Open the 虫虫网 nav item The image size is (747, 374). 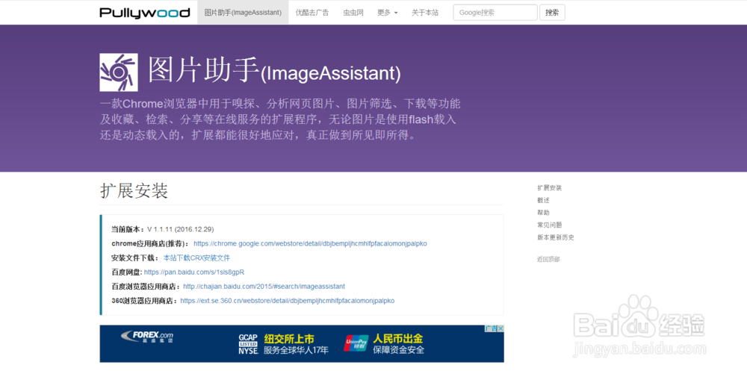(x=353, y=13)
